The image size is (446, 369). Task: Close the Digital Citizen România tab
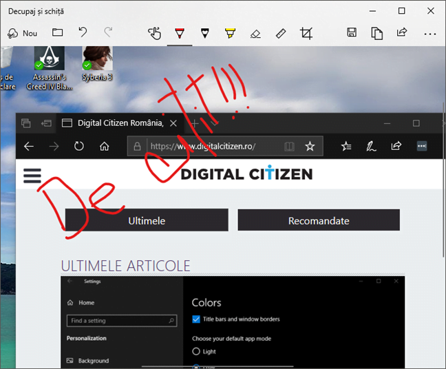[173, 123]
